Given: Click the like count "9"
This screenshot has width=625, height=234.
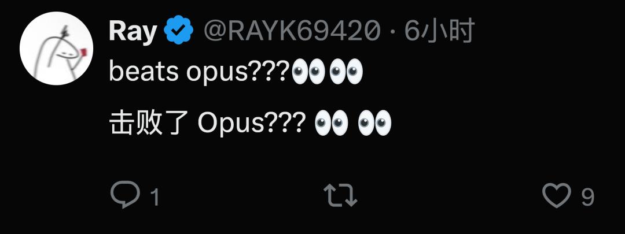Looking at the screenshot, I should pos(587,198).
